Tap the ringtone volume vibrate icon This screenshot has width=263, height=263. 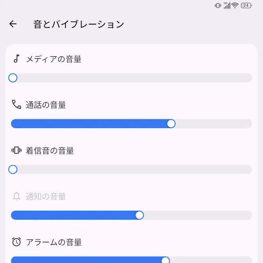(16, 150)
